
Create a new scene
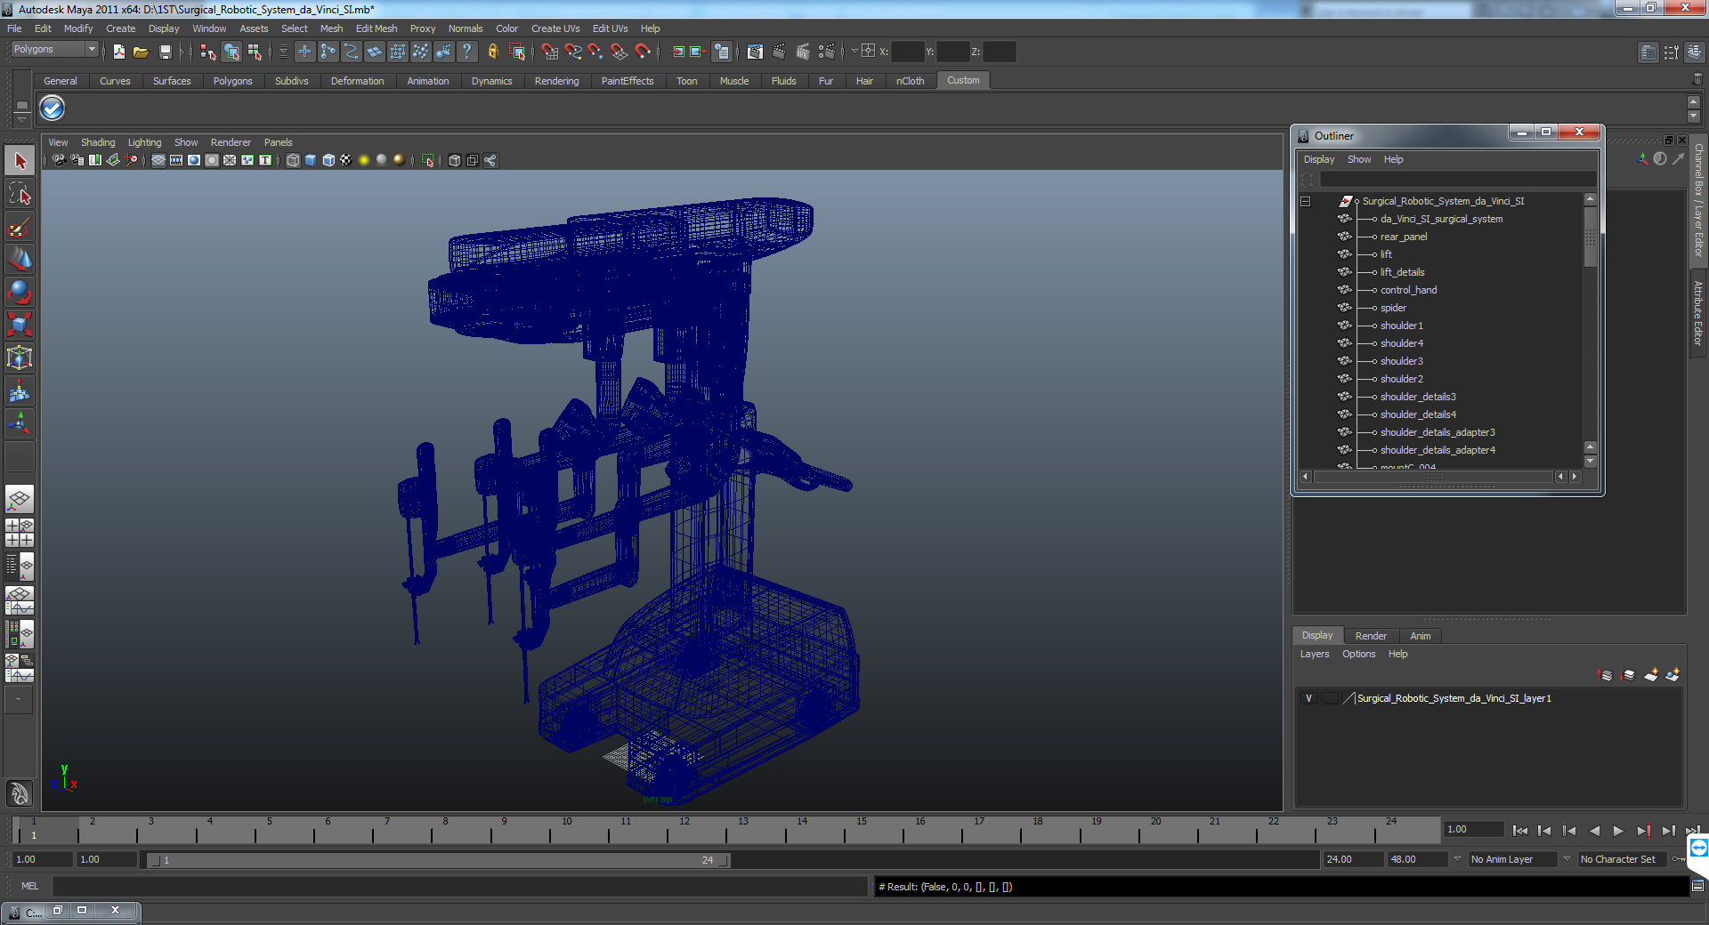click(x=119, y=52)
